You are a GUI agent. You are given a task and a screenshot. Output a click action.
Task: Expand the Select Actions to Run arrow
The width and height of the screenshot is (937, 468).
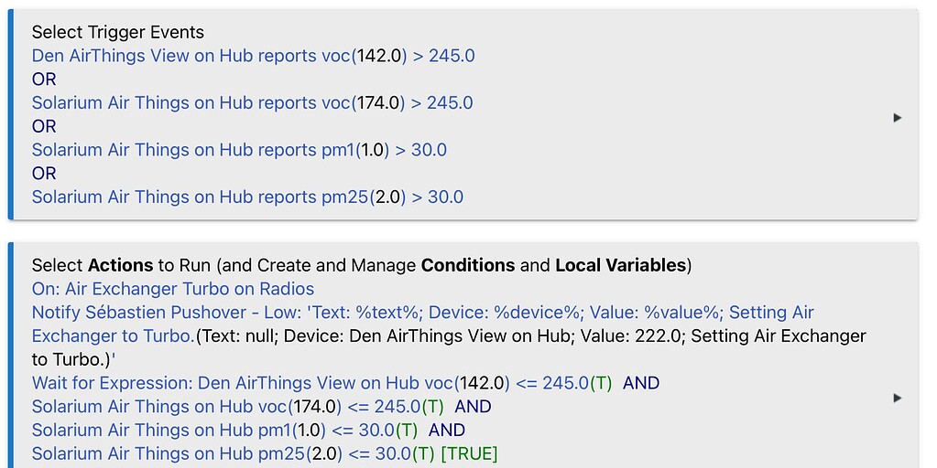click(x=897, y=398)
